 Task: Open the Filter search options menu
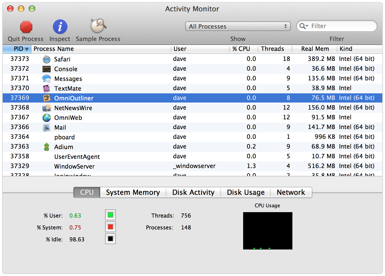304,26
